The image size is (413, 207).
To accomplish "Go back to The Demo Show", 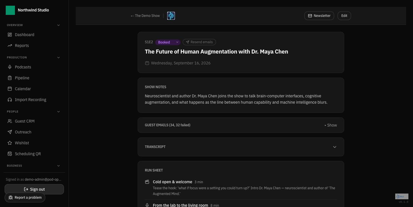I will [x=145, y=16].
